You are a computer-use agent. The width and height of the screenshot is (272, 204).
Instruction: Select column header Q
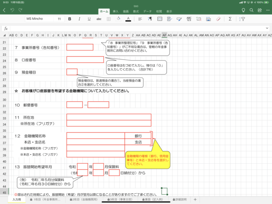click(85, 35)
